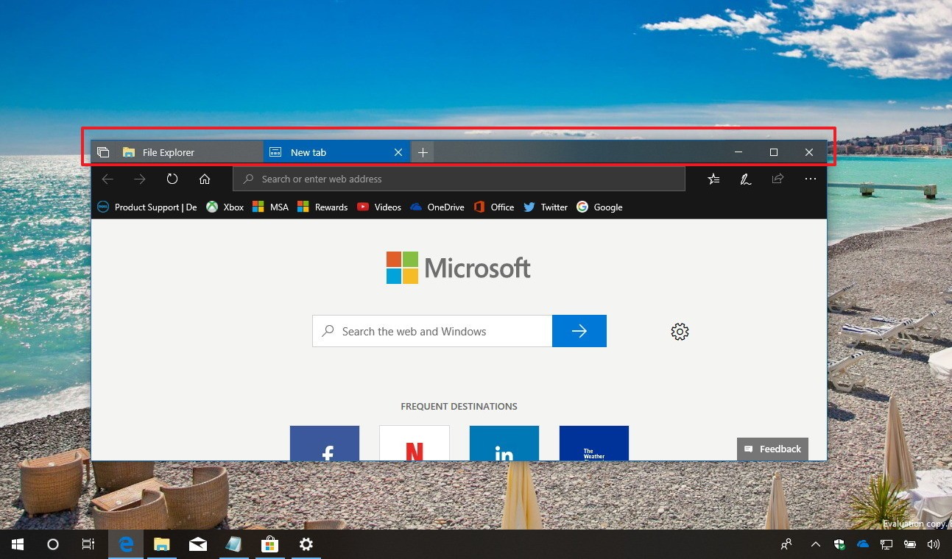The image size is (952, 559).
Task: Open the Home page button
Action: [205, 179]
